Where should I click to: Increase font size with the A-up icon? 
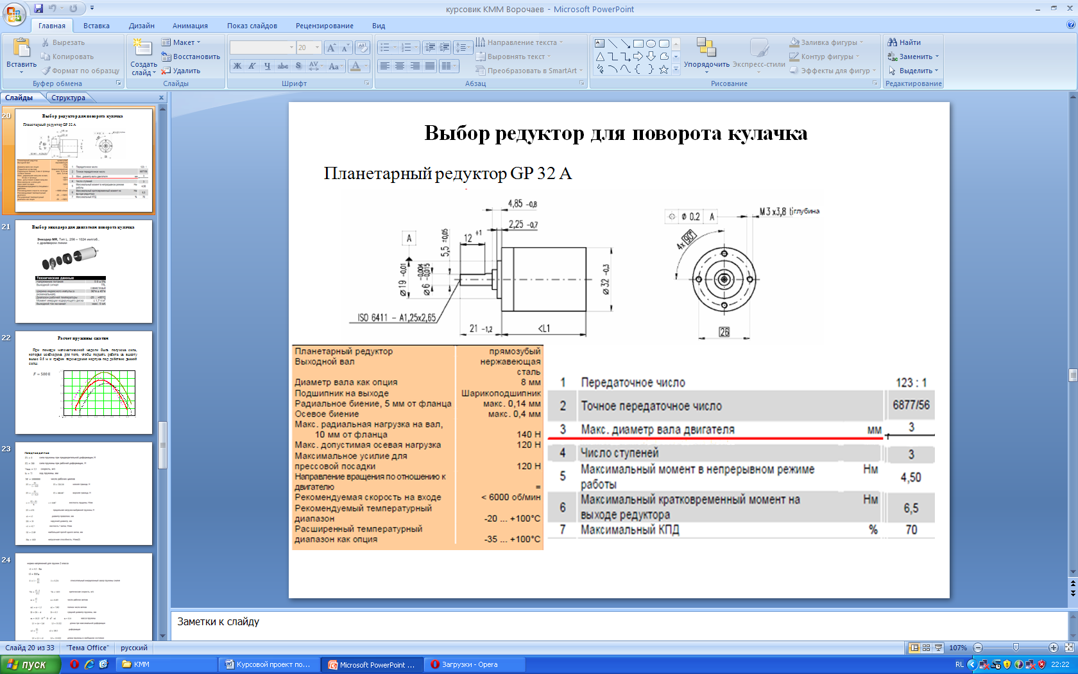tap(331, 48)
